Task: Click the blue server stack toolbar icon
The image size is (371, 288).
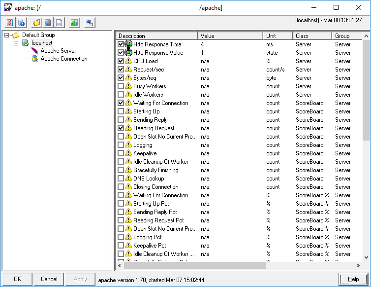Action: [x=48, y=23]
